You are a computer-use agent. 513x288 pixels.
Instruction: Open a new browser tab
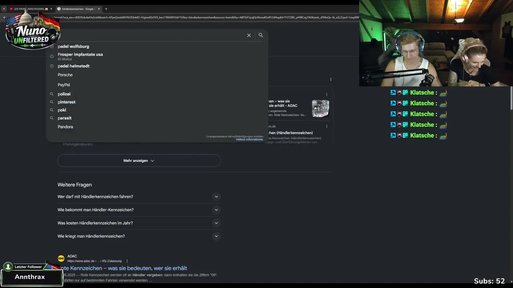[x=106, y=9]
